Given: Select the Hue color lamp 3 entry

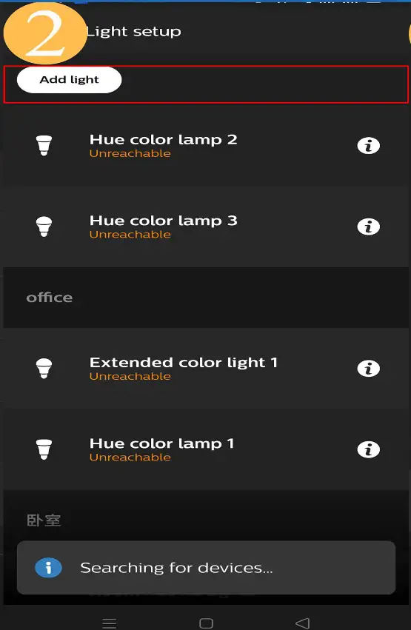Looking at the screenshot, I should coord(206,227).
